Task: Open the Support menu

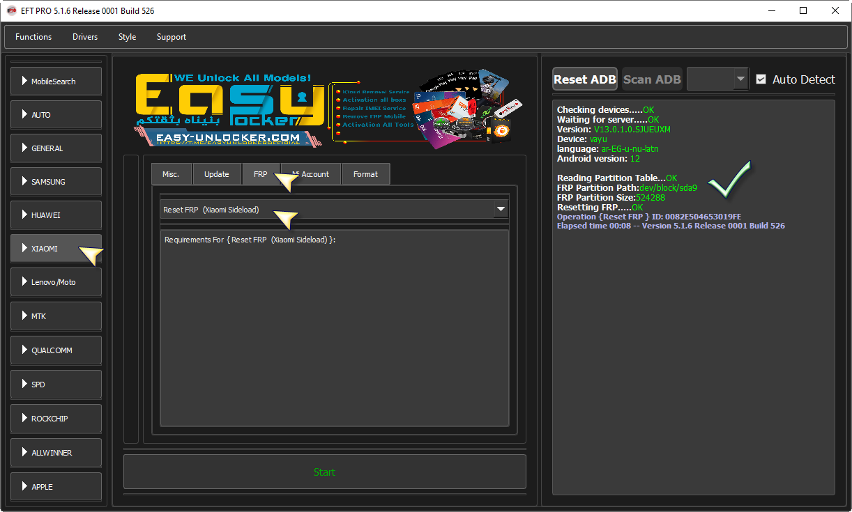Action: [172, 37]
